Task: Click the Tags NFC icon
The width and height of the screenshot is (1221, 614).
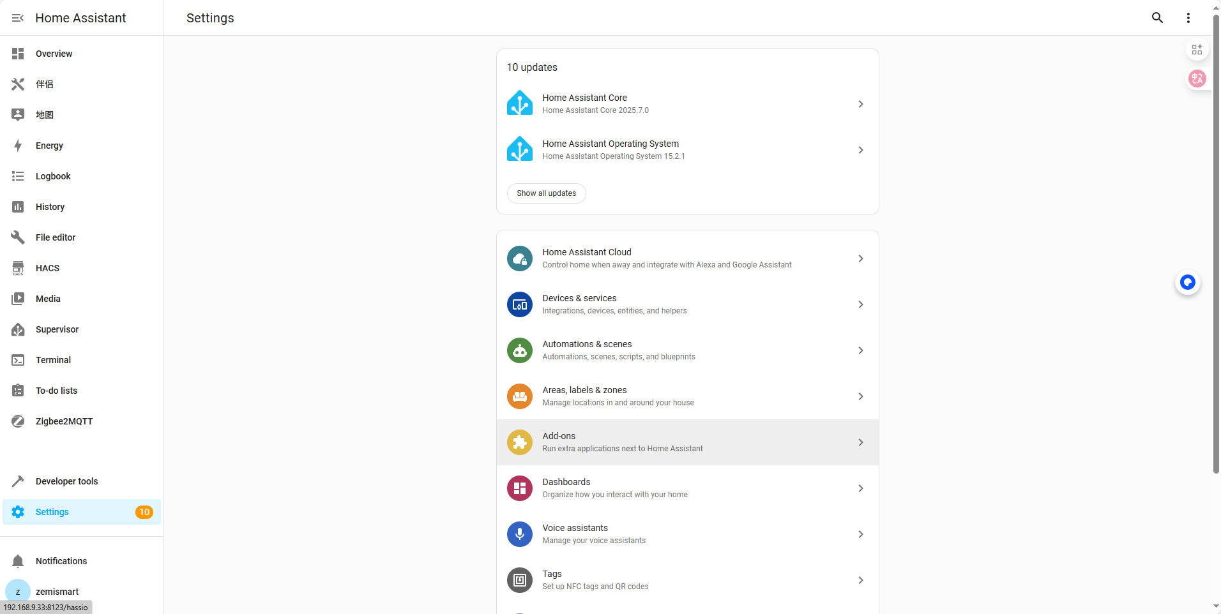Action: click(520, 580)
